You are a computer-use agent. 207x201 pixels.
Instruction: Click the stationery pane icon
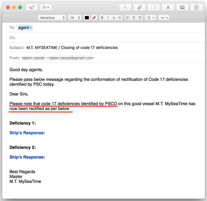pyautogui.click(x=196, y=7)
